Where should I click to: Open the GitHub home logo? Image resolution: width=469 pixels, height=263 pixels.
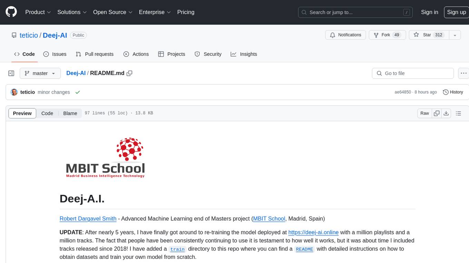(x=11, y=12)
